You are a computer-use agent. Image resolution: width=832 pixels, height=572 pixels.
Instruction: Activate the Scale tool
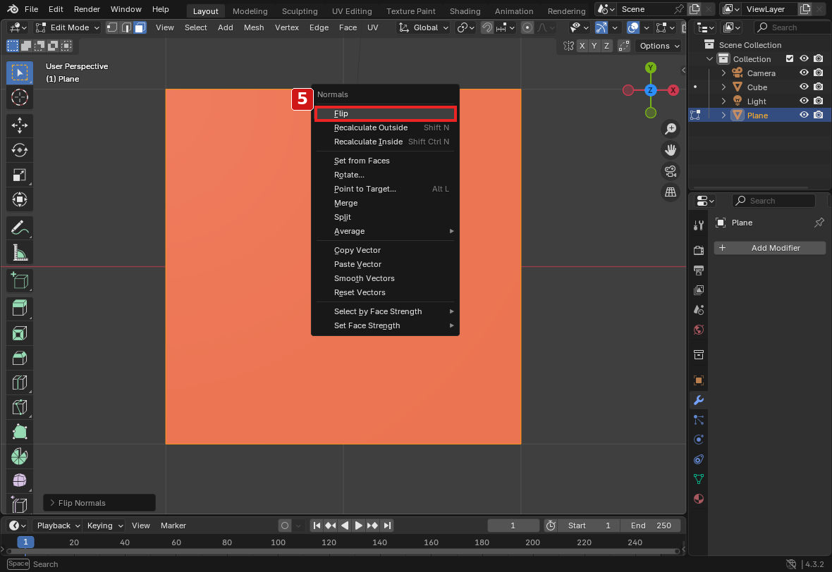click(20, 175)
